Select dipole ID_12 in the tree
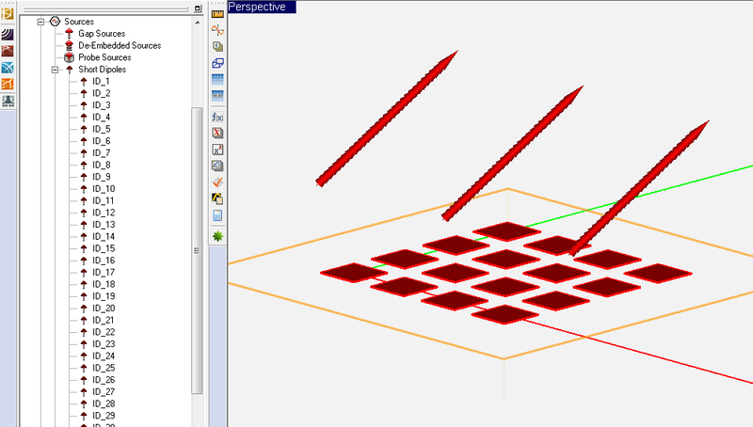The width and height of the screenshot is (753, 427). (x=104, y=213)
